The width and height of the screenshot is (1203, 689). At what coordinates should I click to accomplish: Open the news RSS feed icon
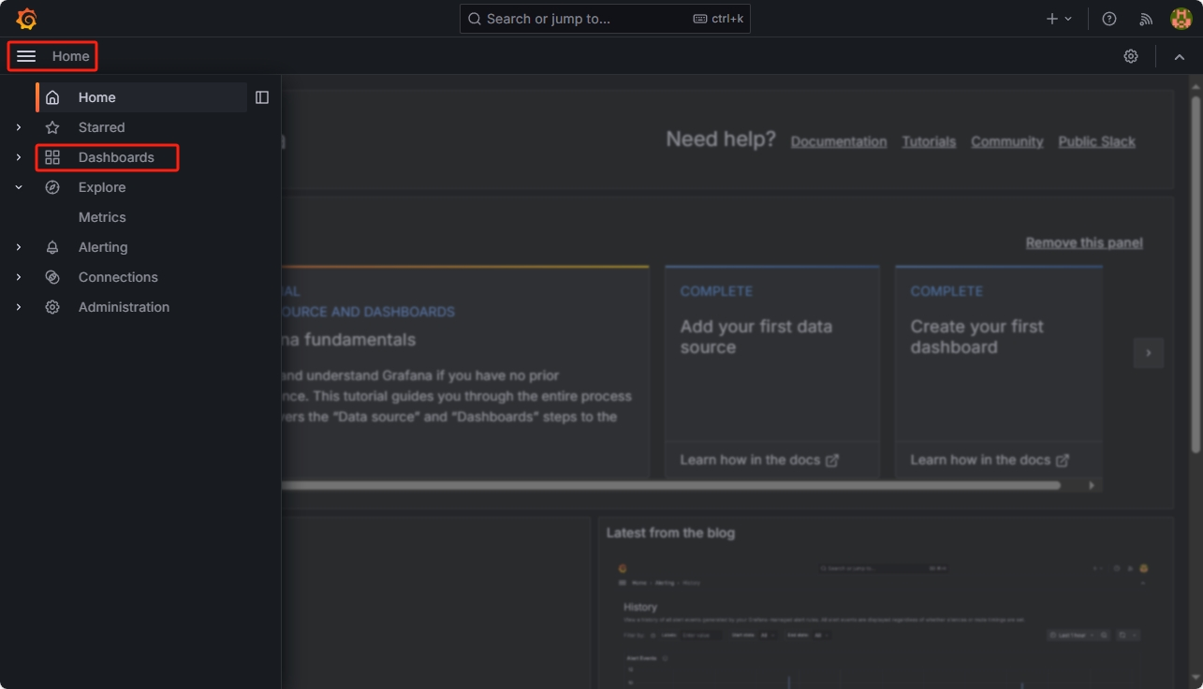coord(1146,19)
